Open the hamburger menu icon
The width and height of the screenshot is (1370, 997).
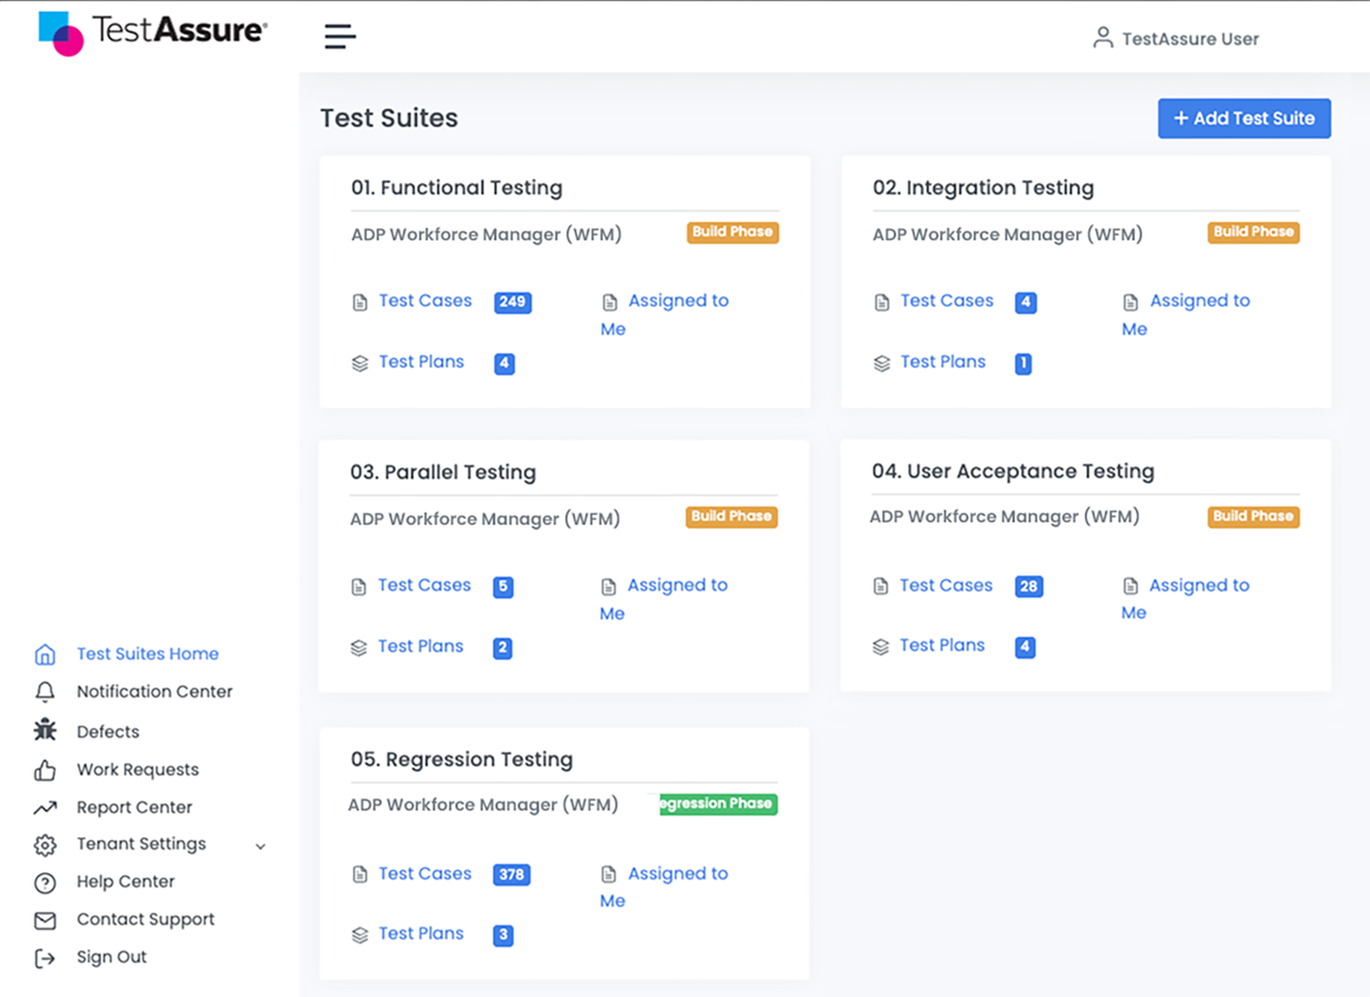click(339, 36)
